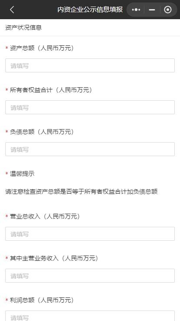Click the 负债总额（人民币万元）label
Image resolution: width=180 pixels, height=321 pixels.
pyautogui.click(x=42, y=132)
